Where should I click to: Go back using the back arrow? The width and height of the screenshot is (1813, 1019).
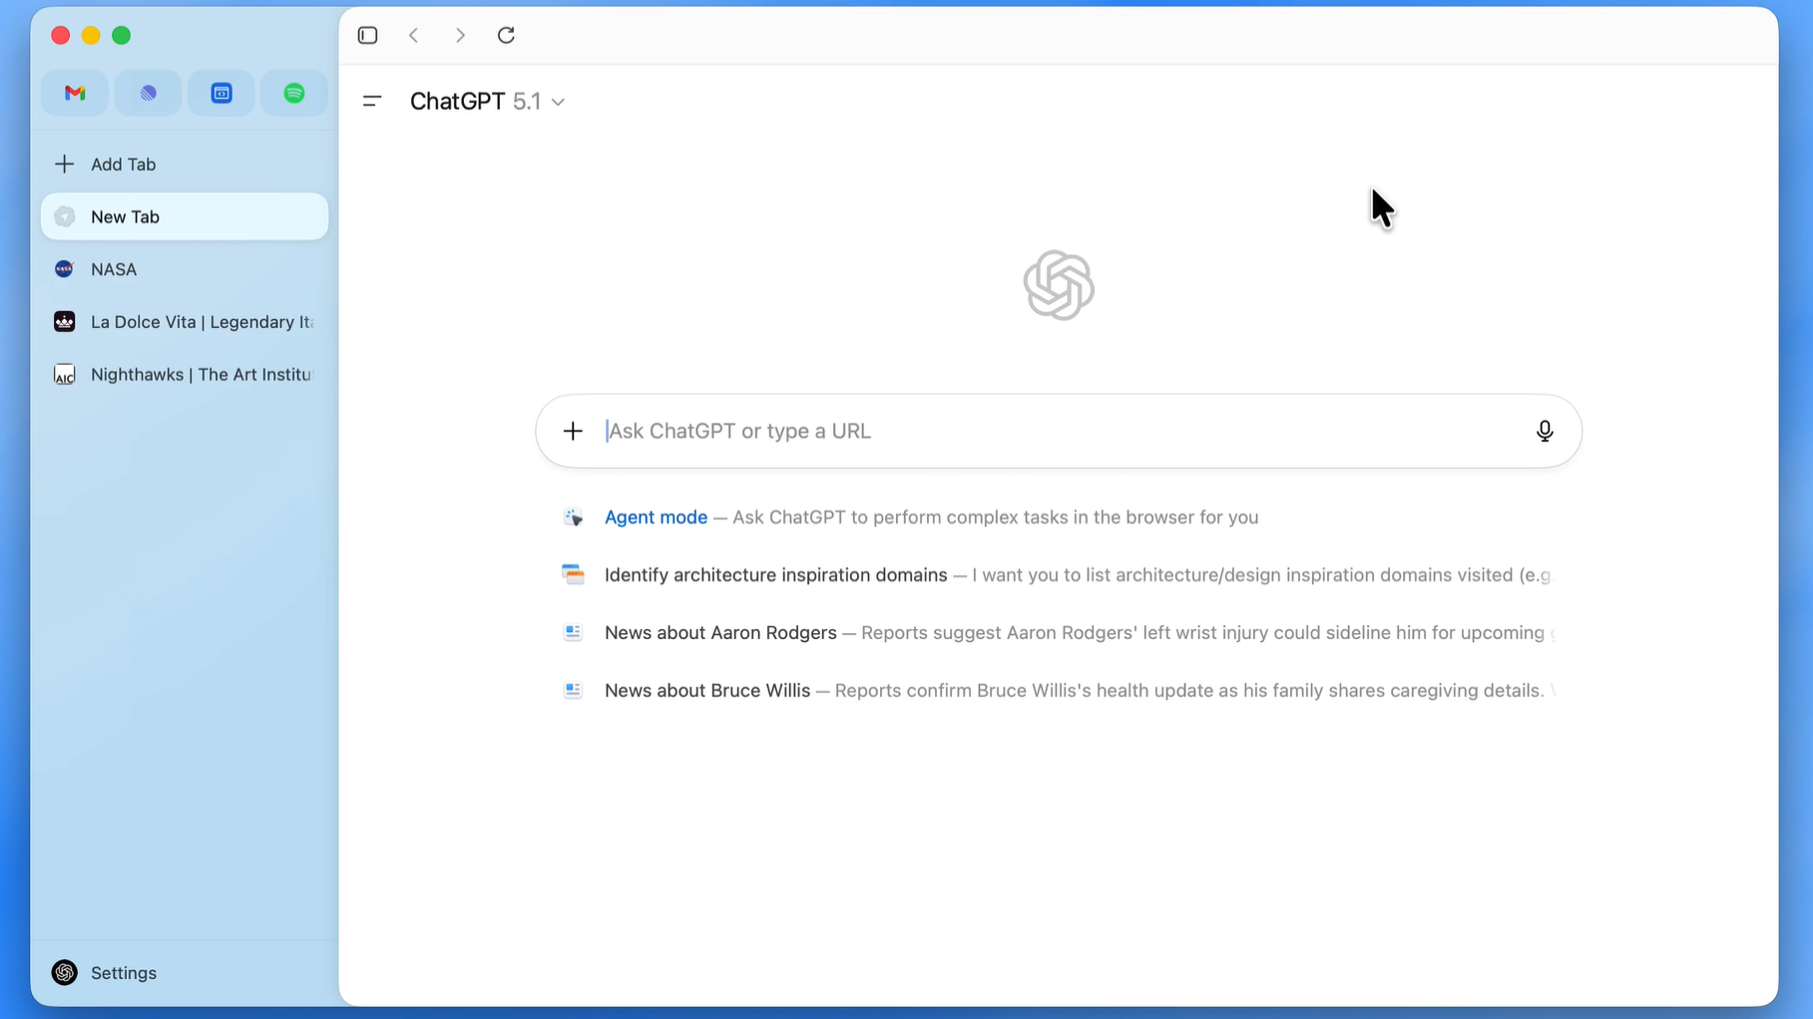tap(414, 35)
